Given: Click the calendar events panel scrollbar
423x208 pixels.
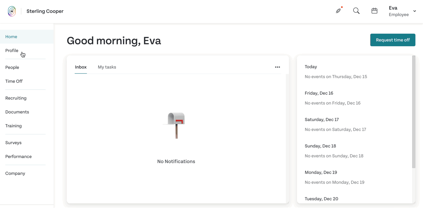Looking at the screenshot, I should tap(414, 112).
